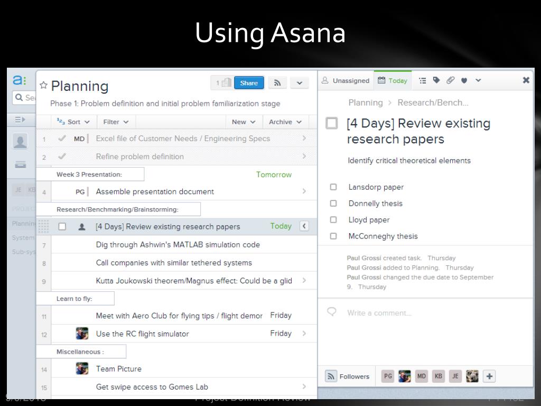
Task: Uncheck the Refine problem definition task
Action: pos(62,156)
